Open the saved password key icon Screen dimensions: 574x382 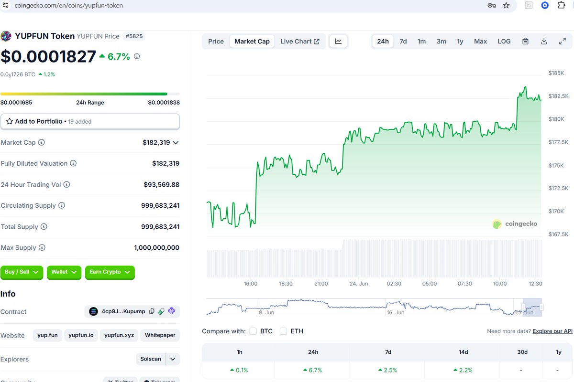[492, 5]
